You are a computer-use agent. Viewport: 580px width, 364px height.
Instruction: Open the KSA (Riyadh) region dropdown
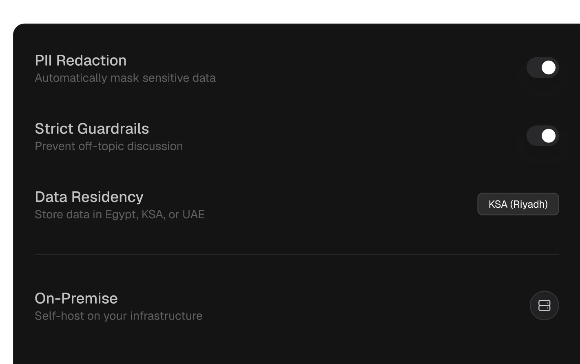[518, 204]
